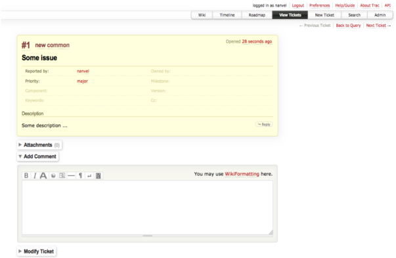Click the 'common' type link in ticket header
396x258 pixels.
[58, 45]
